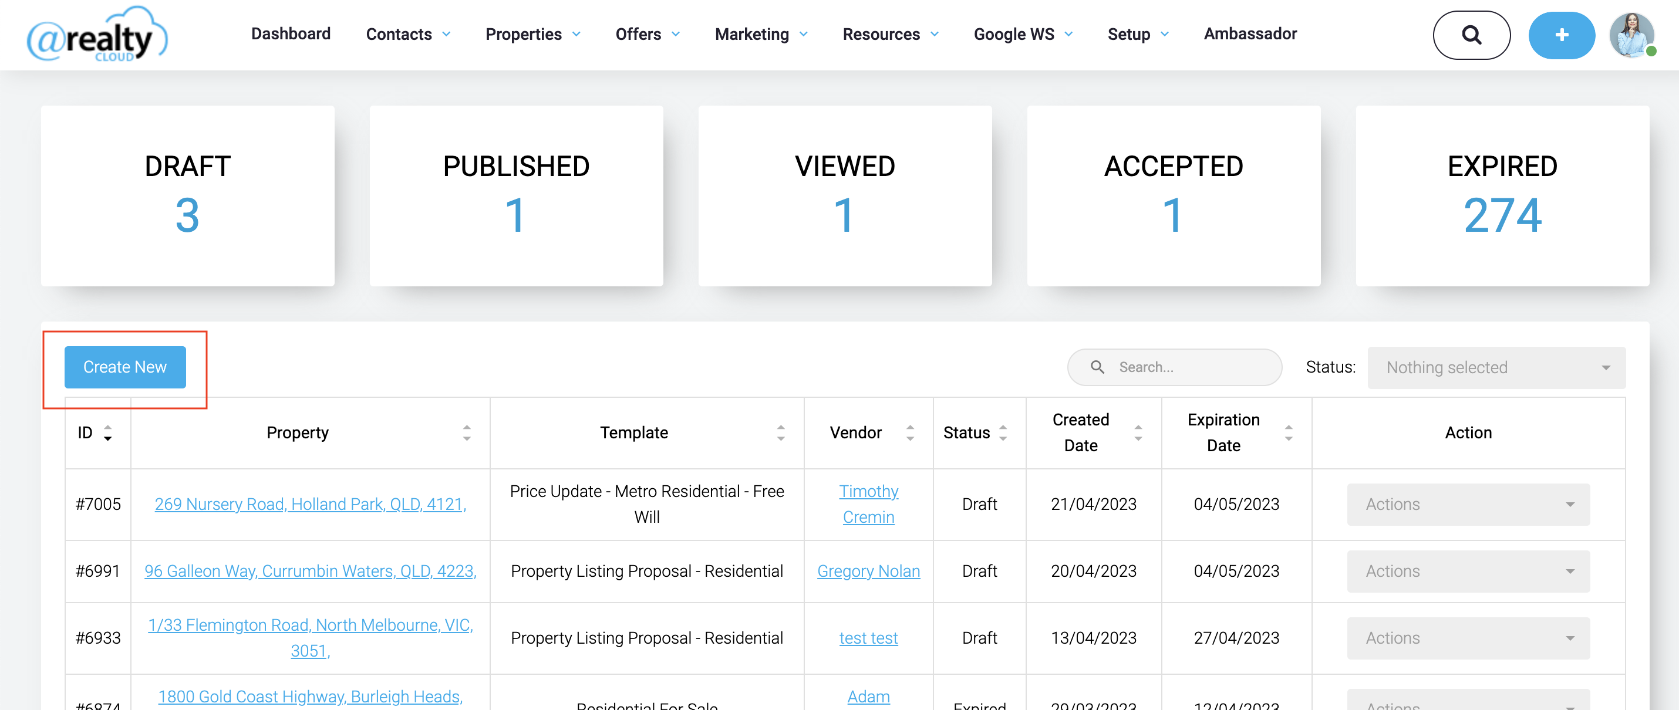Go to the Dashboard page
The image size is (1679, 710).
(291, 34)
